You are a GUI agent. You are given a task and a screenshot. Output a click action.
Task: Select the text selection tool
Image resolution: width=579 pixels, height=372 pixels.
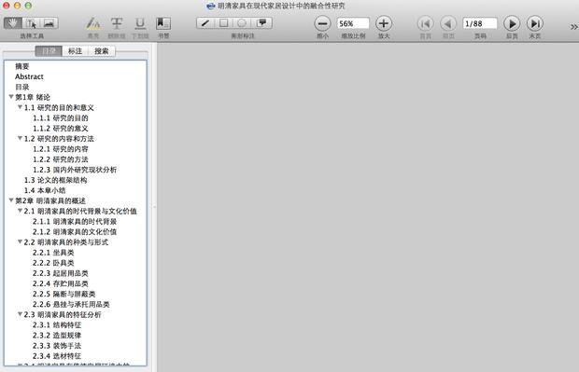31,23
